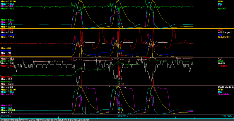The width and height of the screenshot is (234, 121).
Task: Select the tpsDOT legend label
Action: (x=222, y=9)
